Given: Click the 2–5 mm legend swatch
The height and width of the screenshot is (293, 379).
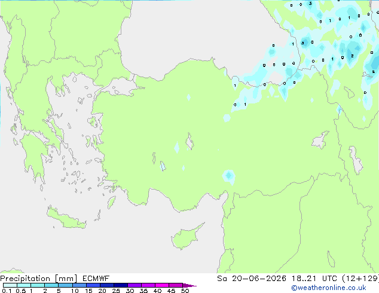Looking at the screenshot, I should pos(51,285).
